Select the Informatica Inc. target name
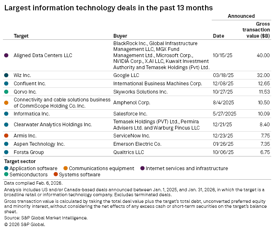The image size is (274, 231). tap(32, 113)
